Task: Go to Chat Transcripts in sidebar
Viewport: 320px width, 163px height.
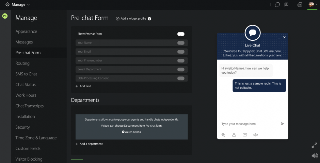Action: tap(30, 106)
